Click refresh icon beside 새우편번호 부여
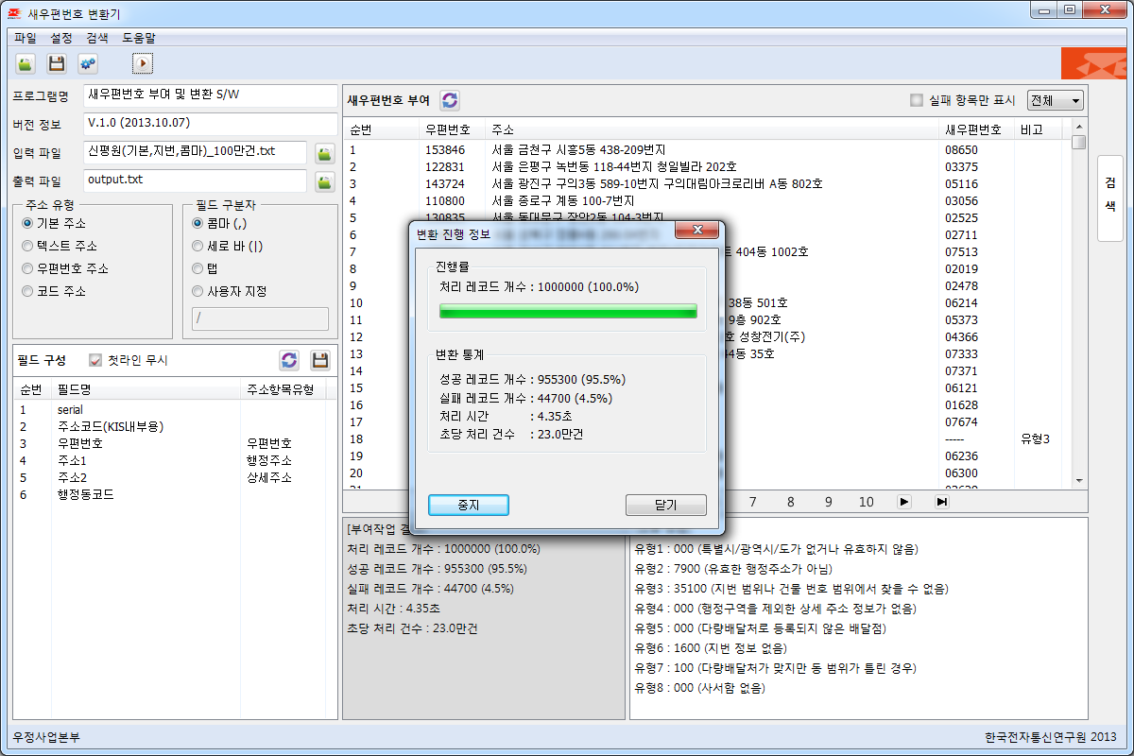 click(450, 100)
